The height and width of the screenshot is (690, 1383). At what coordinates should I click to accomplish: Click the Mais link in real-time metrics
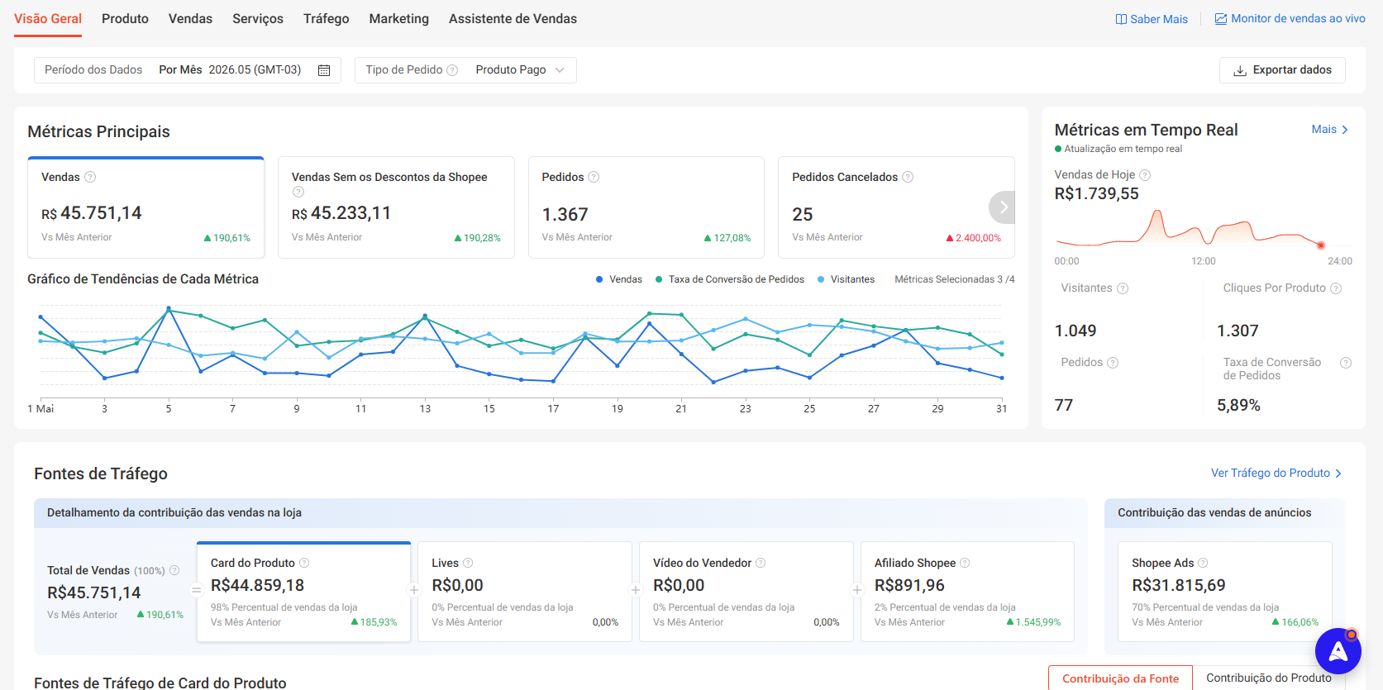tap(1329, 130)
